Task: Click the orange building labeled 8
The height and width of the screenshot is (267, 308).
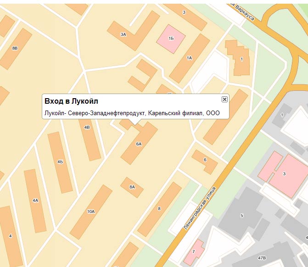Action: click(159, 209)
